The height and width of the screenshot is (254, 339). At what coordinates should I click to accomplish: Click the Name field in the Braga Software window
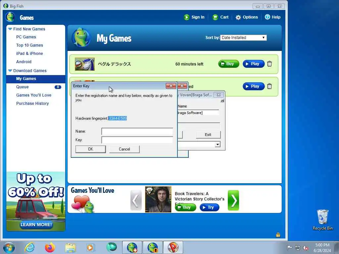point(198,113)
